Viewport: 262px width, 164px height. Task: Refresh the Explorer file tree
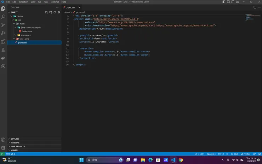pos(55,12)
